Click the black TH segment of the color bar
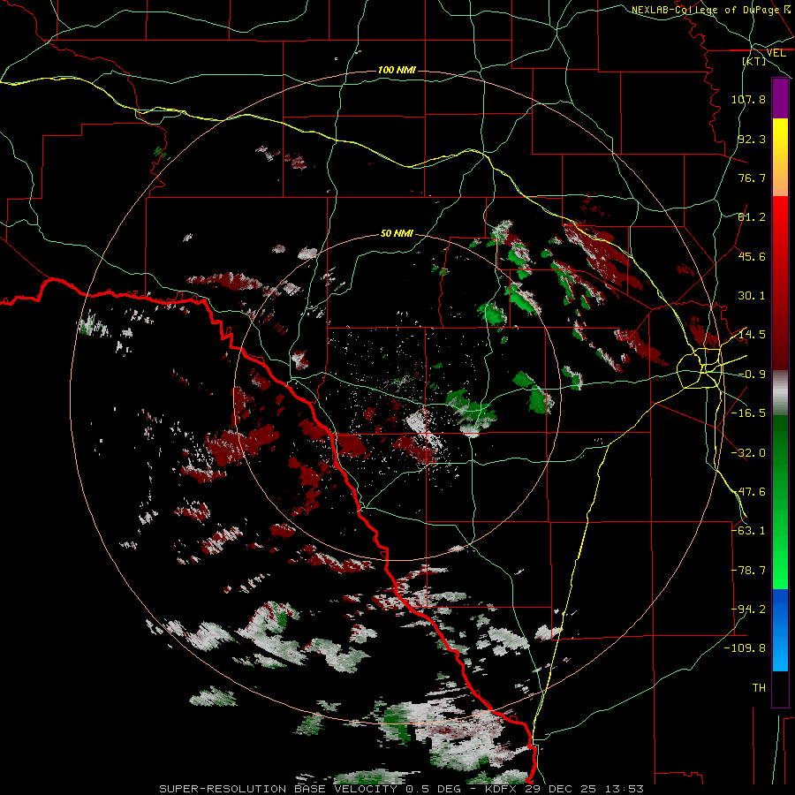Screen dimensions: 795x795 pyautogui.click(x=780, y=689)
